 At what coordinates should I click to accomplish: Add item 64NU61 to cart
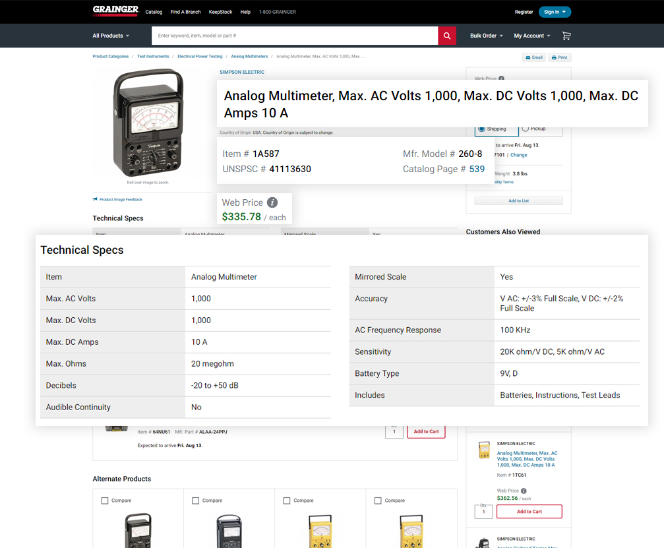pos(426,431)
